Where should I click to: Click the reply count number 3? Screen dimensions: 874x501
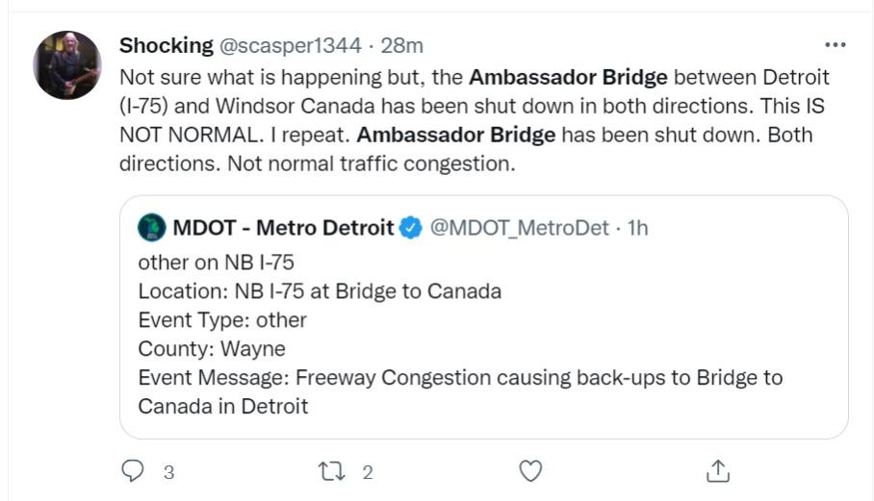168,472
